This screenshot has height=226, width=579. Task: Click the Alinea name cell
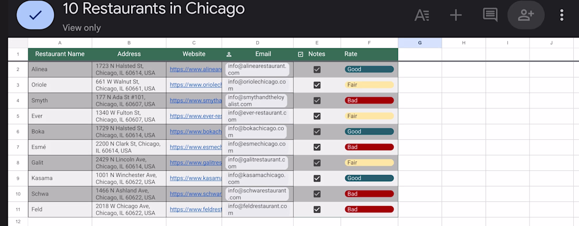60,69
